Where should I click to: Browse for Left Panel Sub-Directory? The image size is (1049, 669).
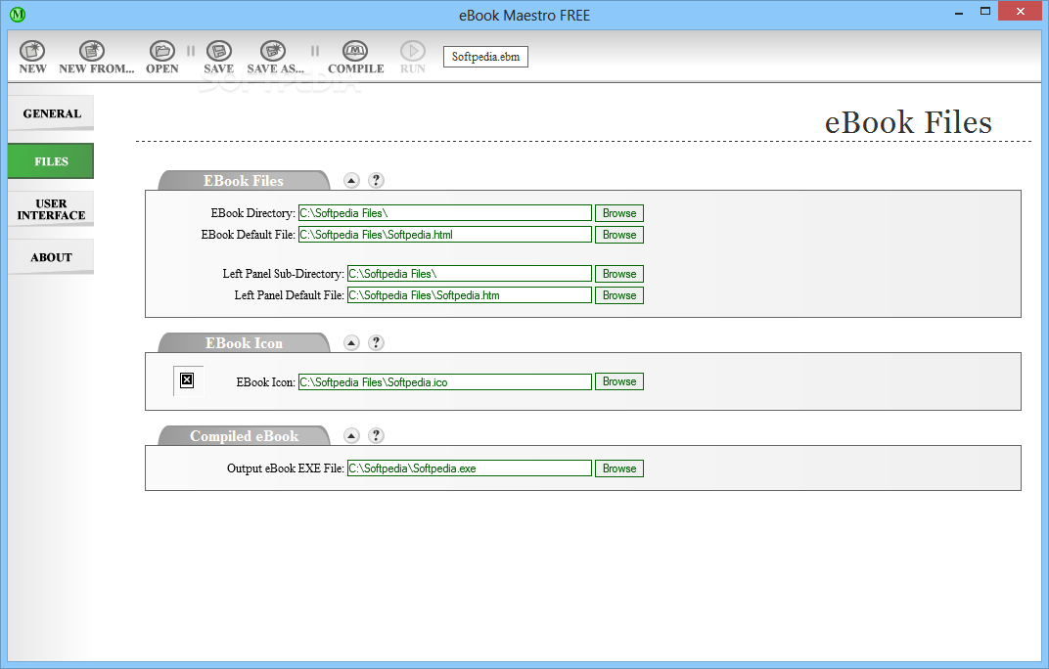pyautogui.click(x=619, y=274)
